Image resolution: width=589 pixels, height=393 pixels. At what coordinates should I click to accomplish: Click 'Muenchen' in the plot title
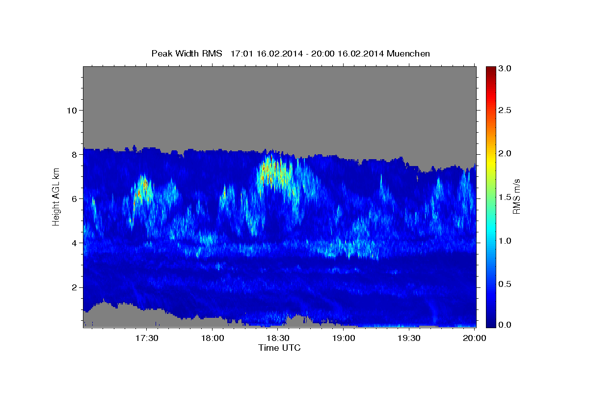point(408,54)
